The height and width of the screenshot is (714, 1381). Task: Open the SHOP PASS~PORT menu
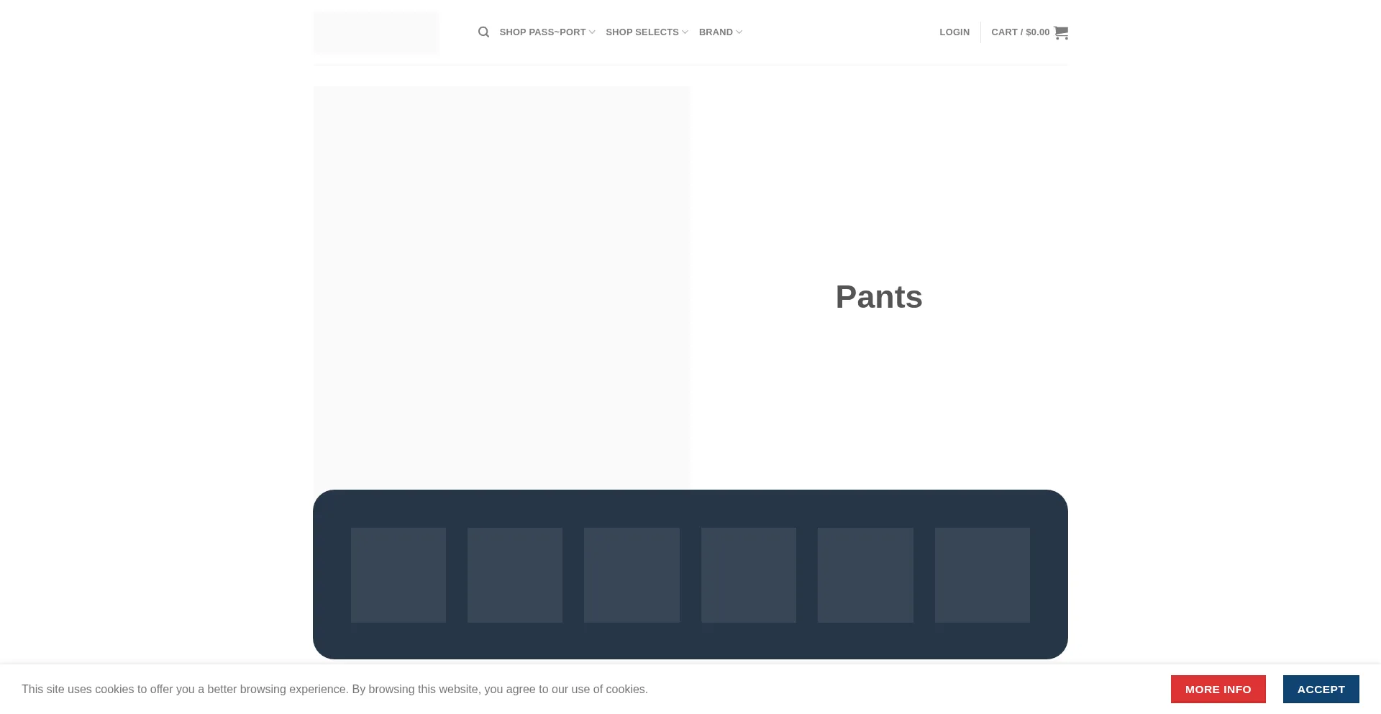click(542, 32)
